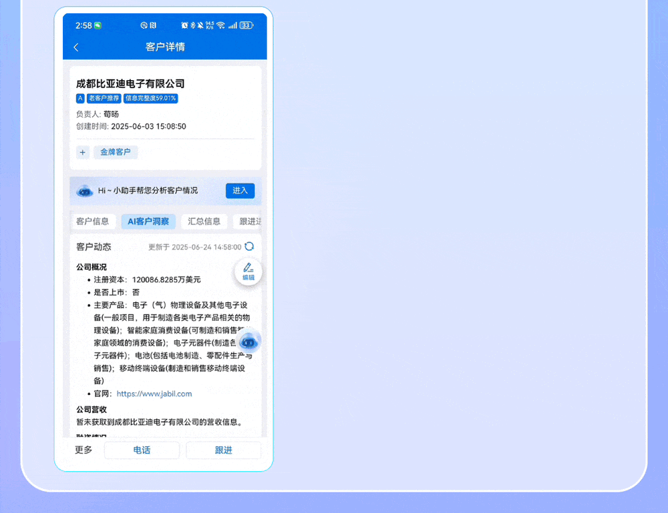The height and width of the screenshot is (513, 668).
Task: Select the AI客户洞察 tab
Action: tap(148, 221)
